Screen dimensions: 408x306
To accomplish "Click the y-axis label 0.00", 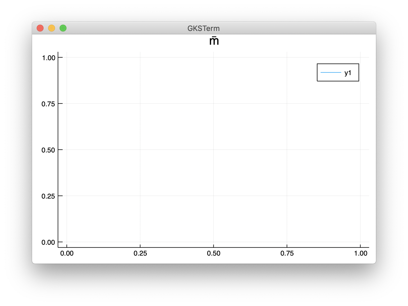I will [48, 242].
